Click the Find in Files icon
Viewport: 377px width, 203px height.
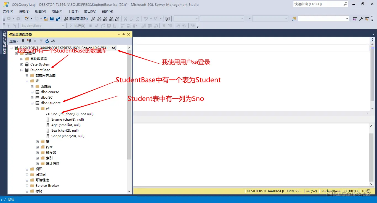pos(294,19)
